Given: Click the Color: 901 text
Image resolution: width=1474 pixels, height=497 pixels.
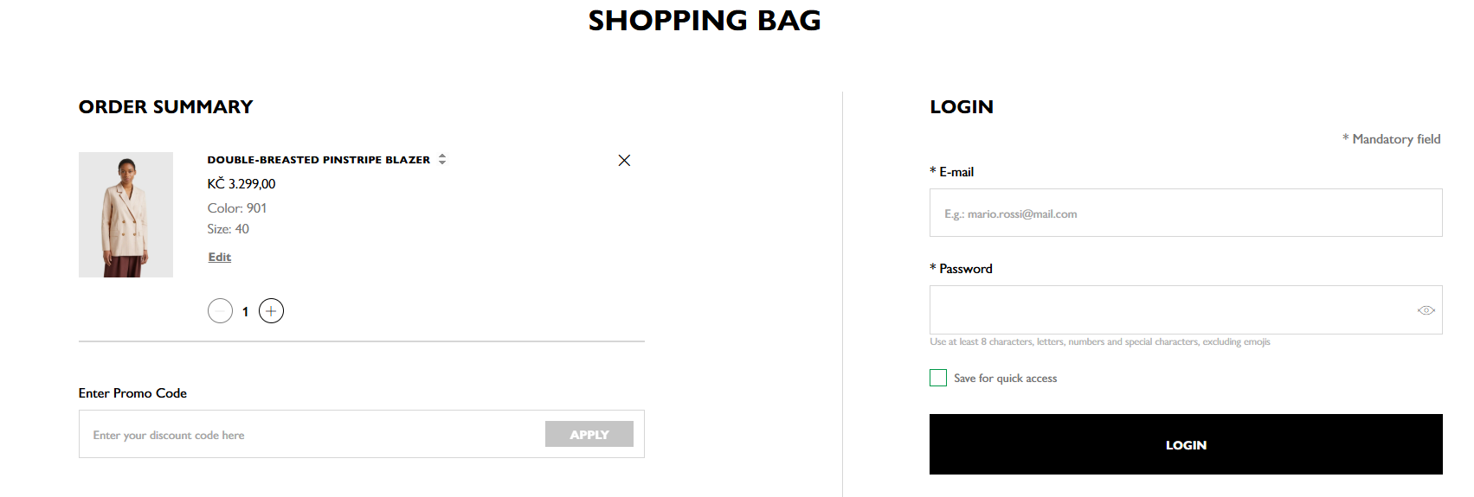Looking at the screenshot, I should (237, 208).
